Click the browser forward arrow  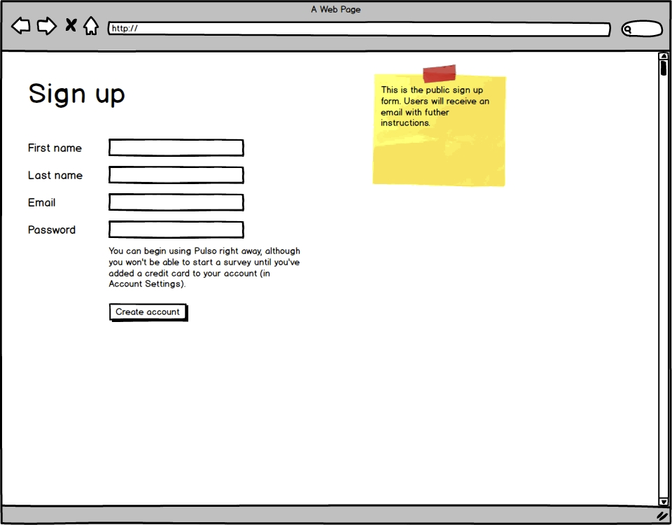pos(47,26)
